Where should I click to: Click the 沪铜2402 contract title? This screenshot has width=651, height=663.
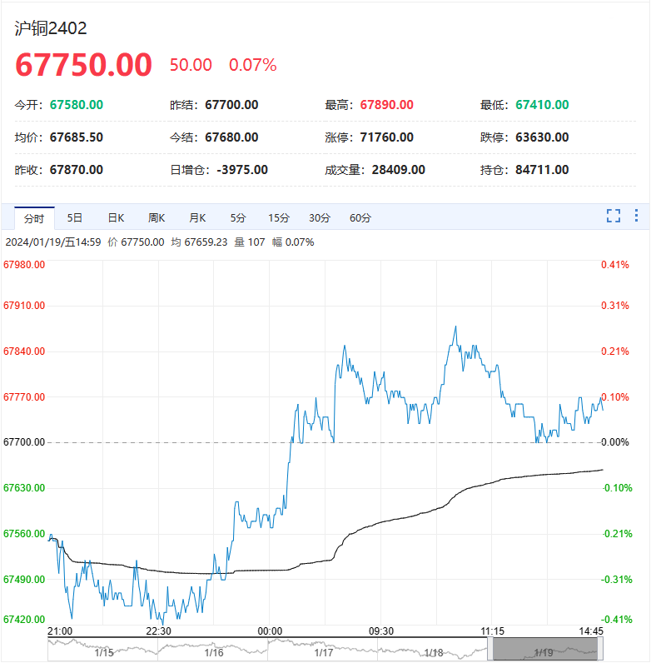[x=51, y=28]
